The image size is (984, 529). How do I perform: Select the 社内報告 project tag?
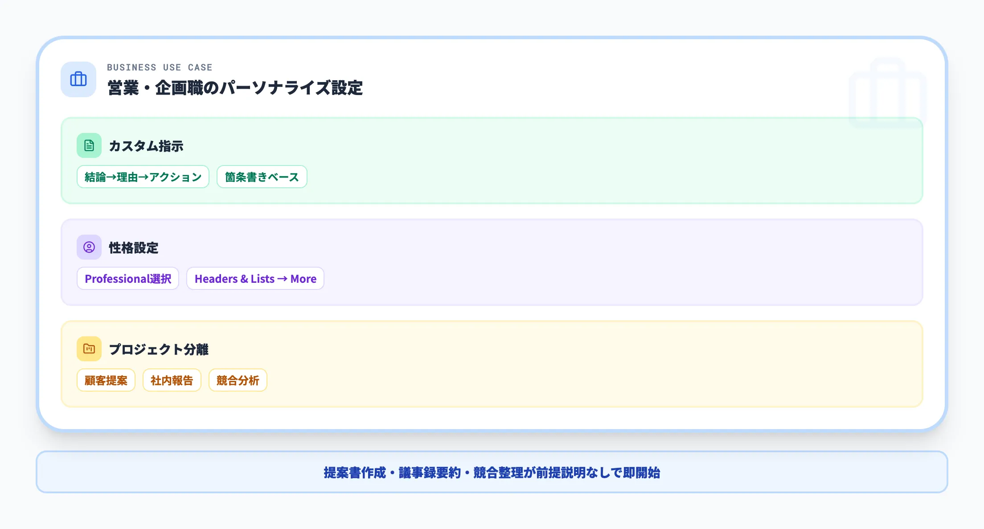point(172,380)
